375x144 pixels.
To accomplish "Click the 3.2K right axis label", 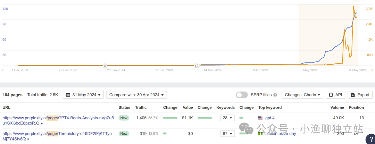I will [x=369, y=9].
